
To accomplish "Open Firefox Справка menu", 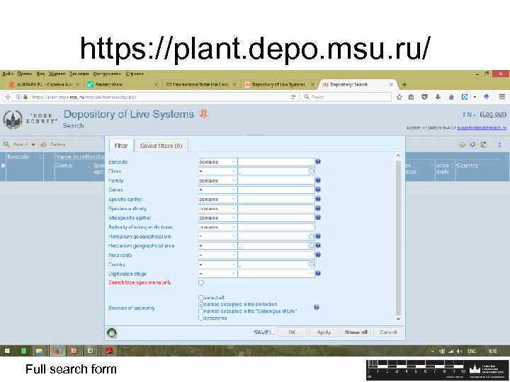I will tap(135, 74).
